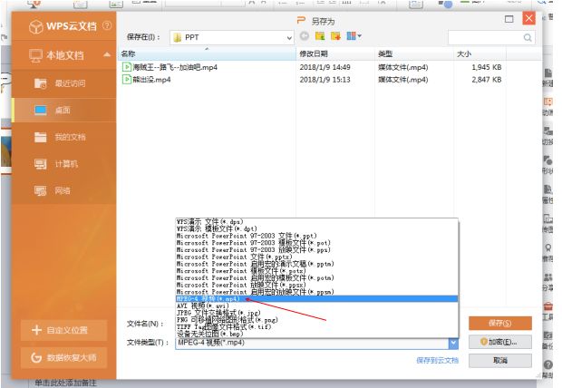Choose PowerPoint 97-2003 模板文件(*.pot) format
The height and width of the screenshot is (388, 562).
pyautogui.click(x=317, y=243)
